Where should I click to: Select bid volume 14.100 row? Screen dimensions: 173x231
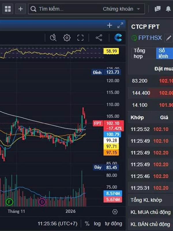(x=151, y=105)
